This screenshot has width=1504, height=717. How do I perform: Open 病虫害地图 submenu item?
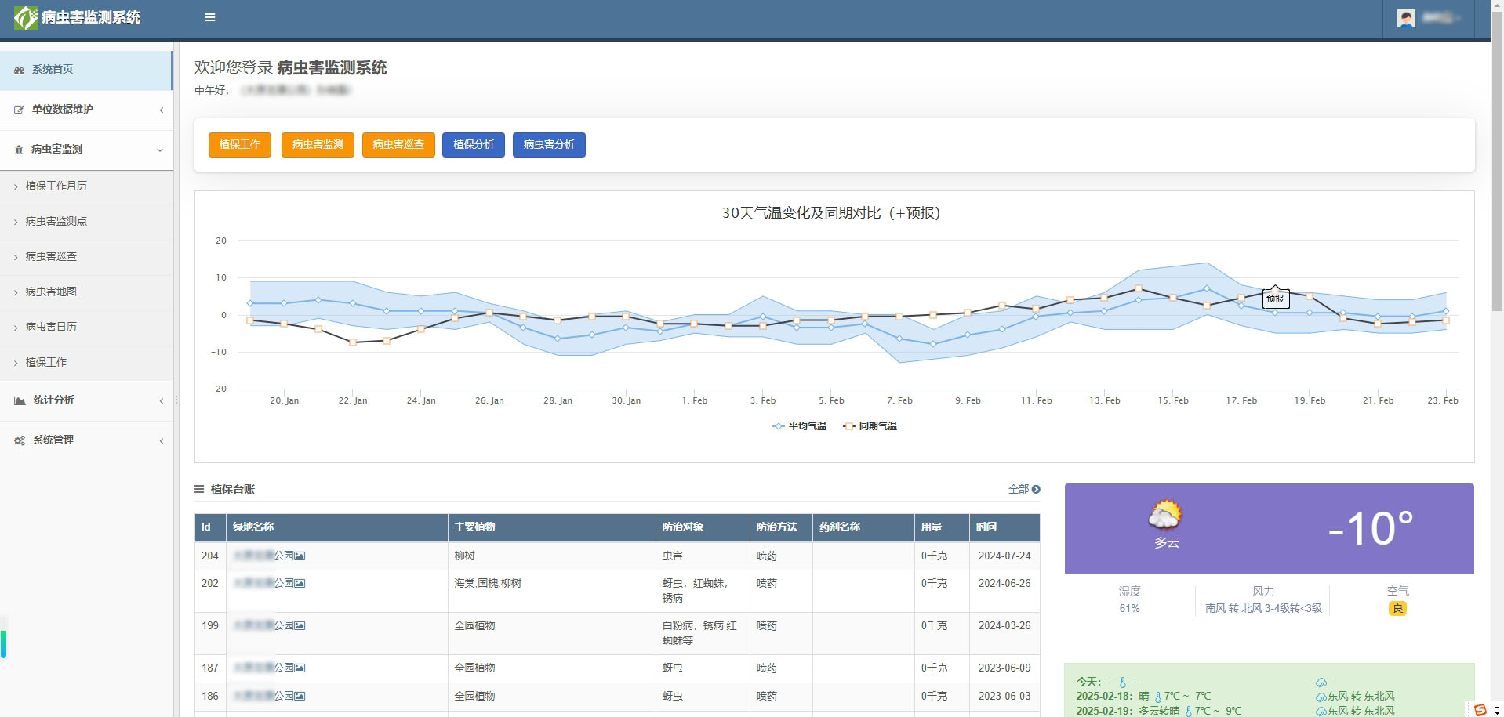(x=86, y=292)
